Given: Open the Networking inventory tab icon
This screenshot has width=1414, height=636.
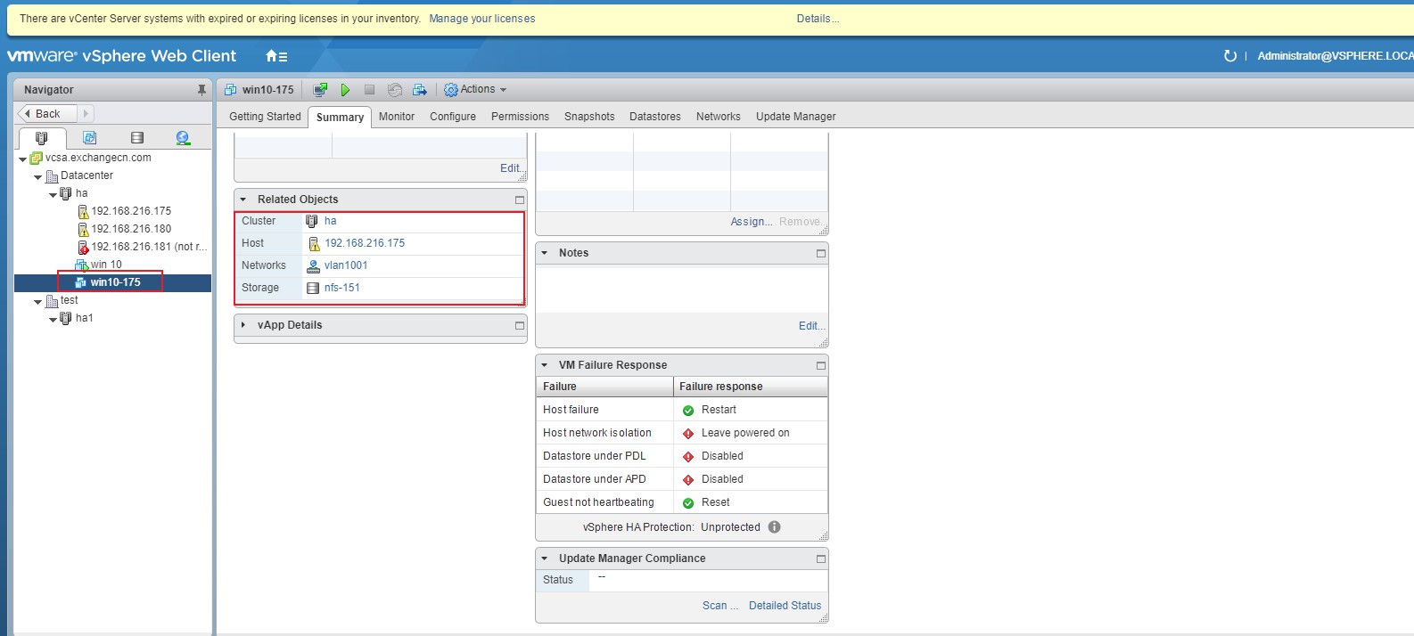Looking at the screenshot, I should (x=183, y=138).
